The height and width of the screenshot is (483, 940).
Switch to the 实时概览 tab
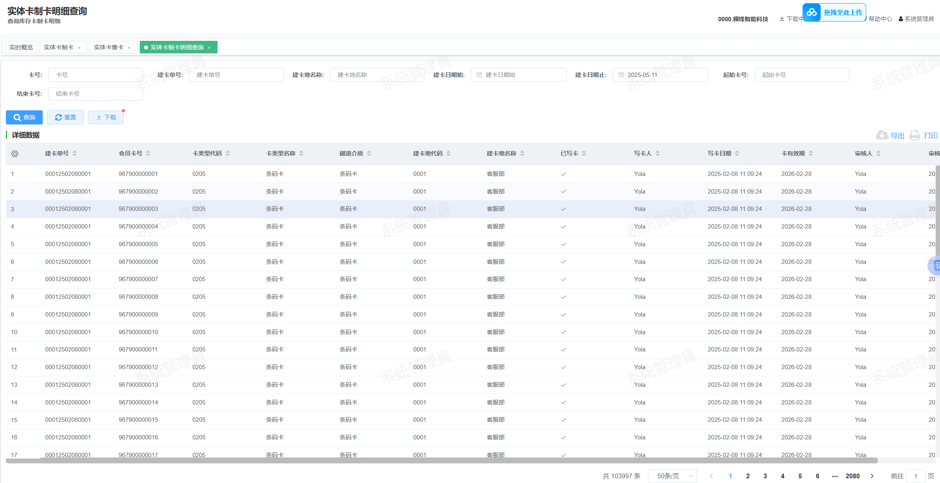21,47
